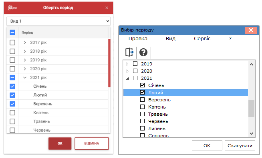Check the 2018 рік checkbox
The height and width of the screenshot is (158, 262).
click(12, 51)
